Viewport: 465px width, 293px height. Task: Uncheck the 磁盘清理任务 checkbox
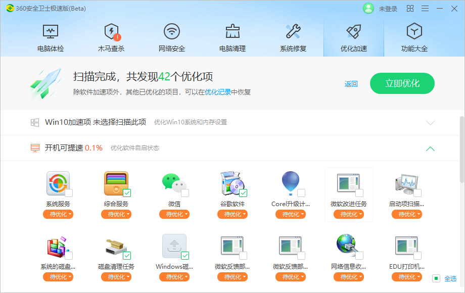click(127, 256)
